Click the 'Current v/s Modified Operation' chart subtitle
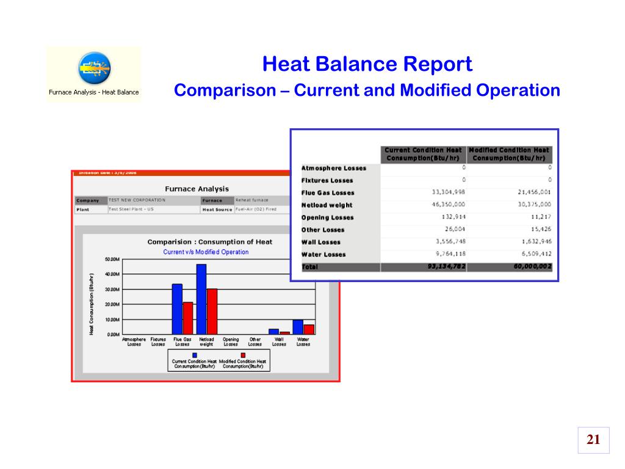Viewport: 625px width, 469px height. point(206,252)
